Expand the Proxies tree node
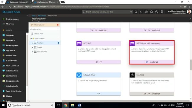 [x=32, y=47]
